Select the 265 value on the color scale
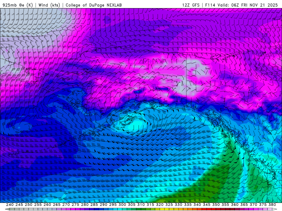The height and width of the screenshot is (211, 282). pyautogui.click(x=56, y=205)
